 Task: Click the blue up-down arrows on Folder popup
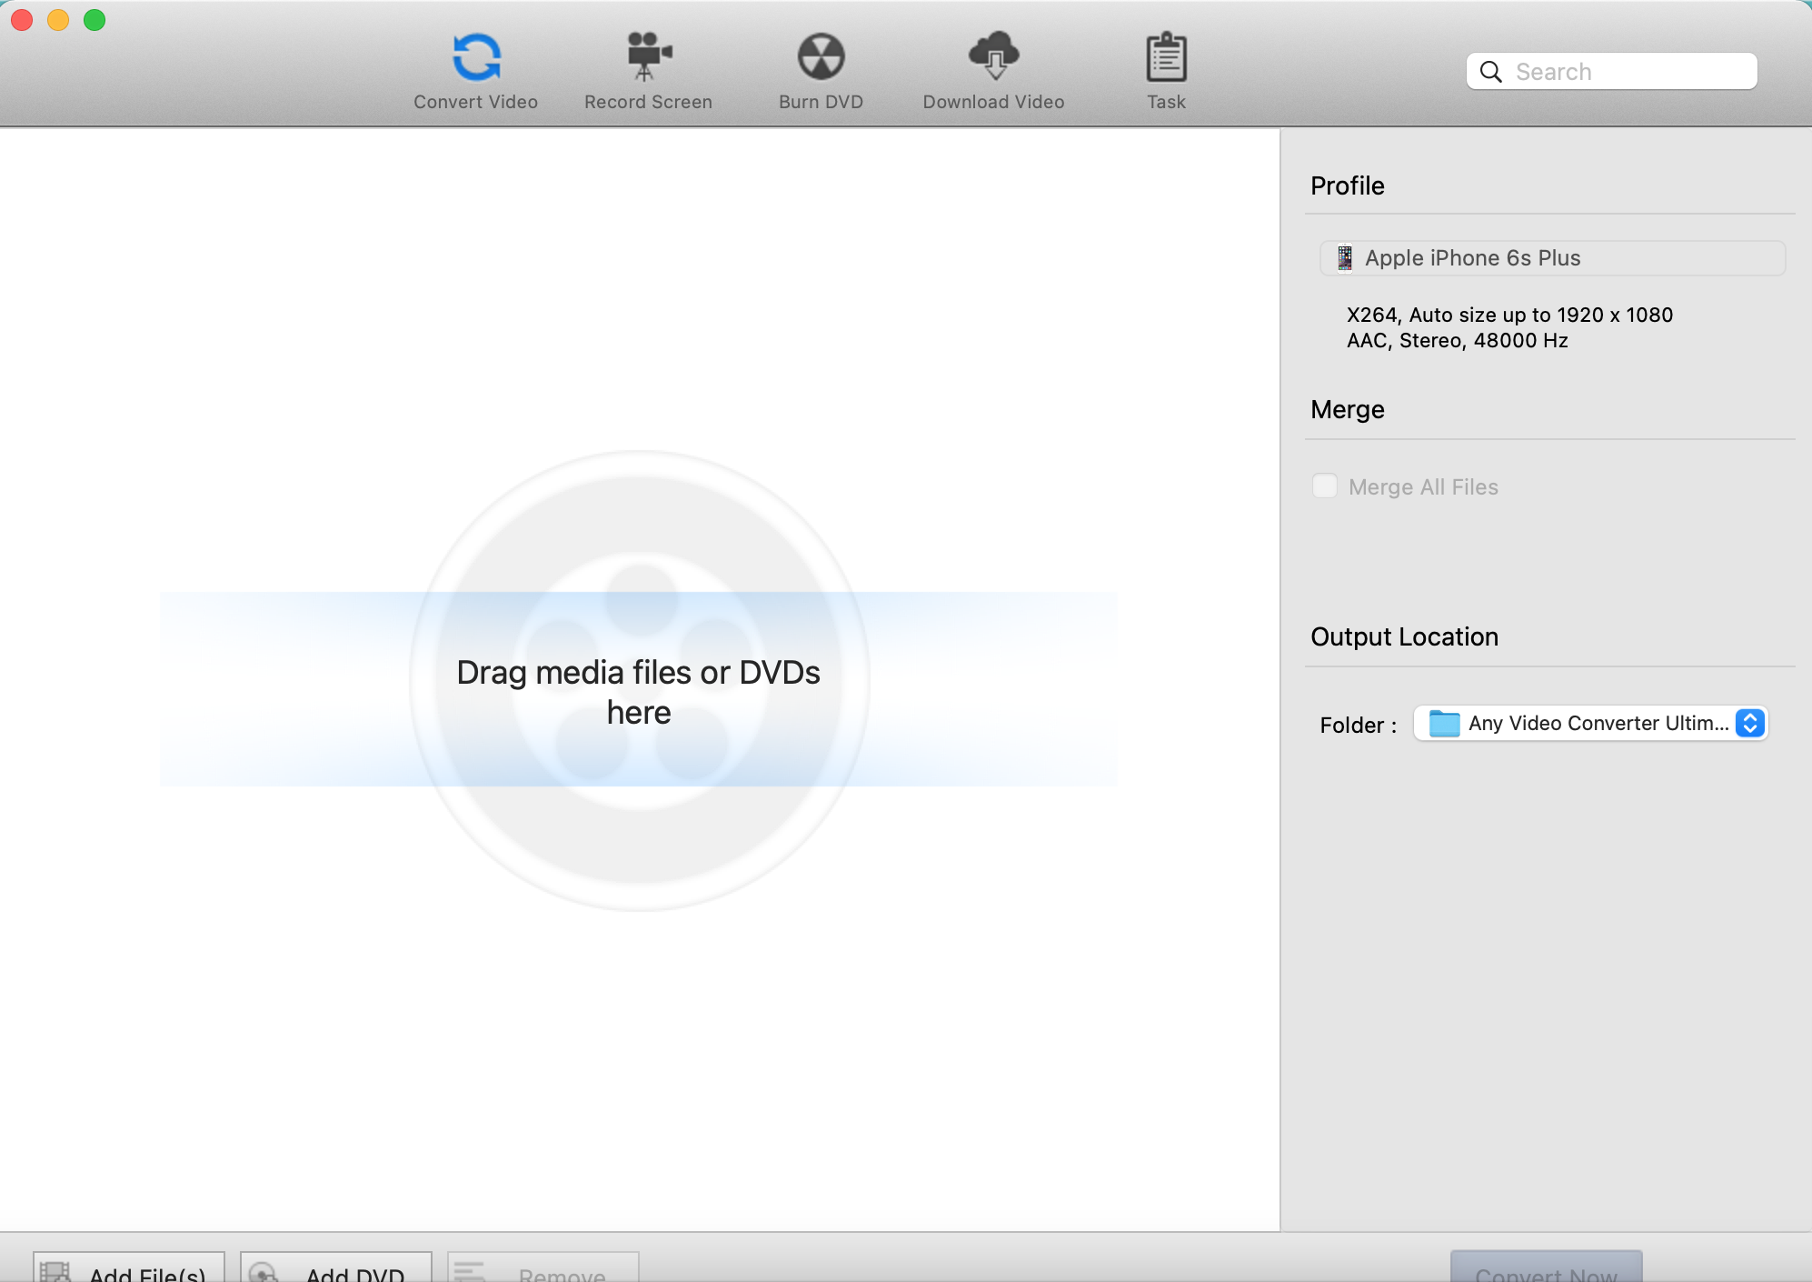click(x=1750, y=724)
